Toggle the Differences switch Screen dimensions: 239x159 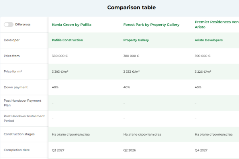tap(8, 24)
